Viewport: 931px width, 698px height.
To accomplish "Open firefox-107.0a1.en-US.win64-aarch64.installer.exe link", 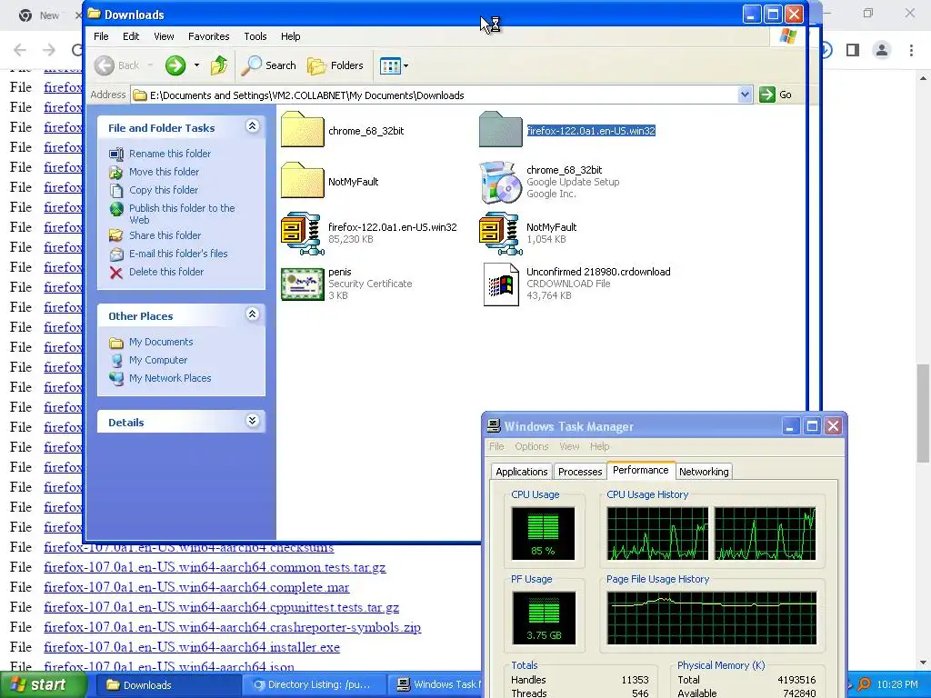I will point(192,647).
